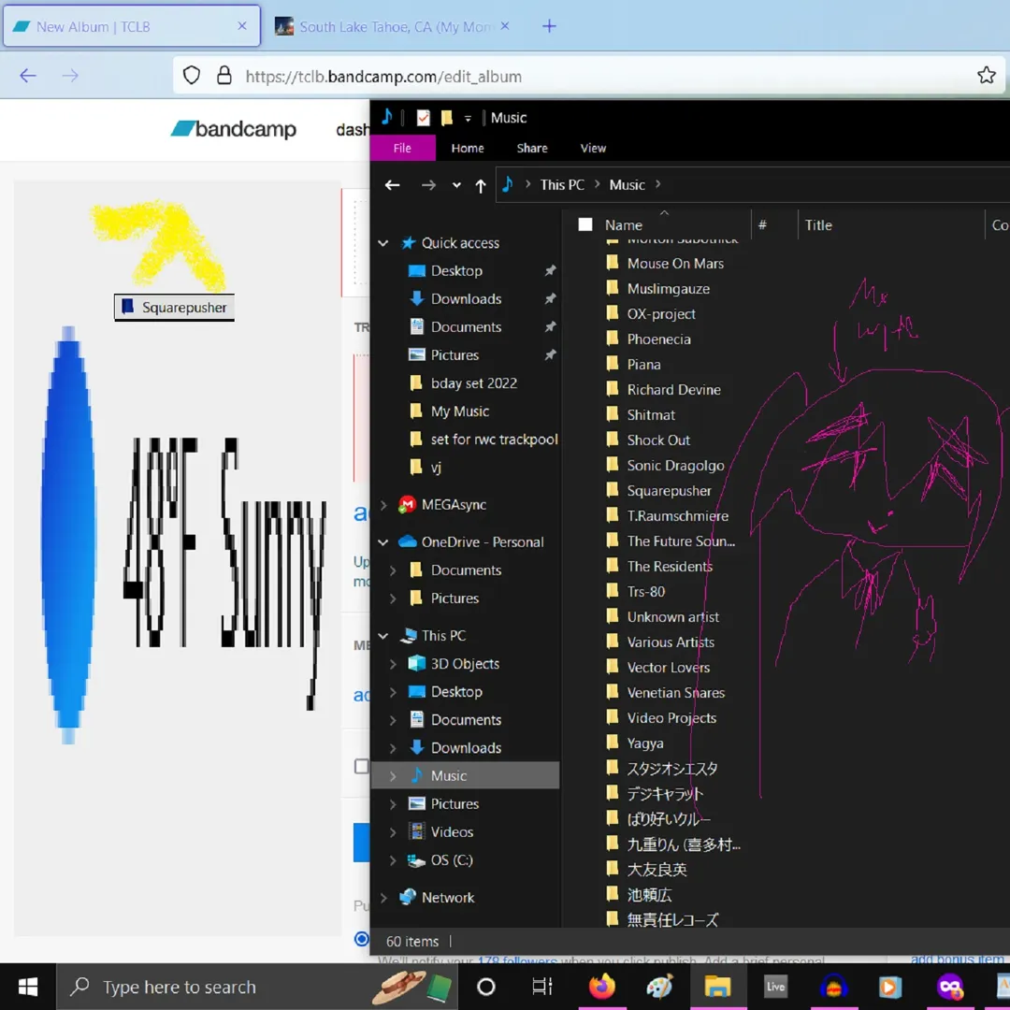The image size is (1010, 1010).
Task: Click the Properties icon in Explorer title bar
Action: point(424,118)
